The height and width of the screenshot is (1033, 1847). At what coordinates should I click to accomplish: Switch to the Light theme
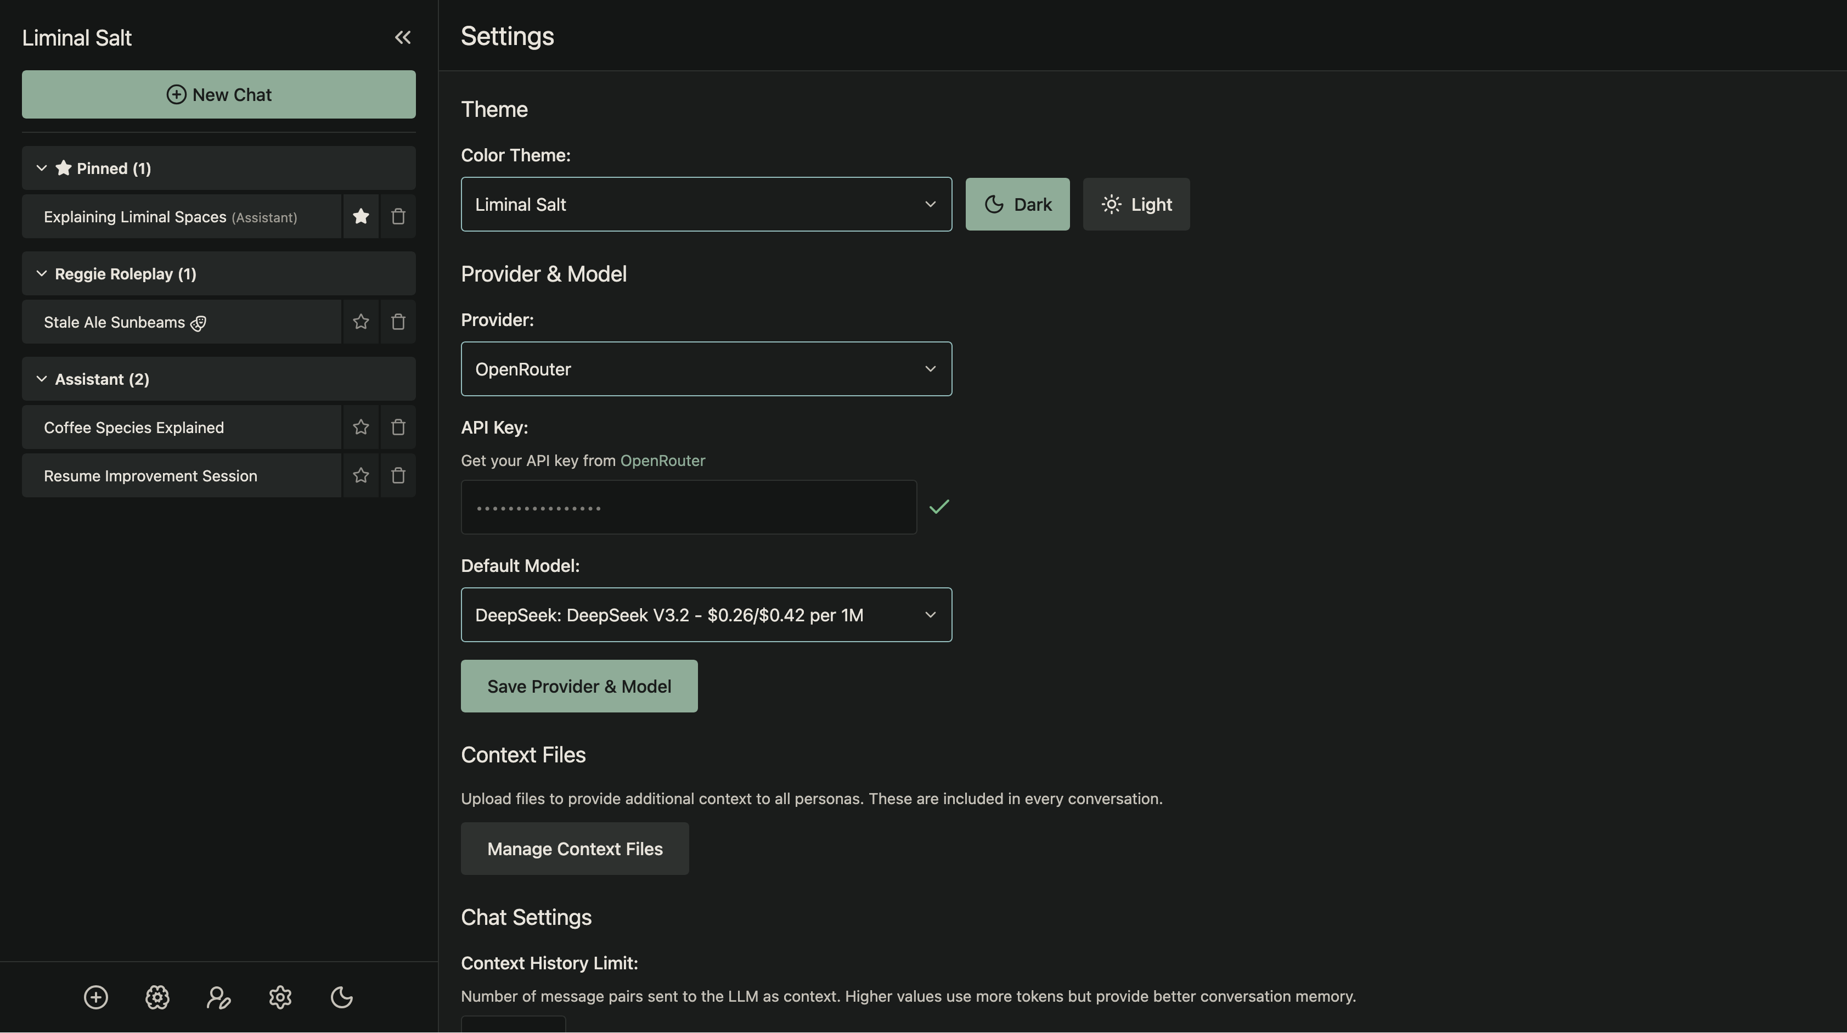coord(1136,204)
